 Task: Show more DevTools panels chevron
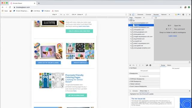169,14
